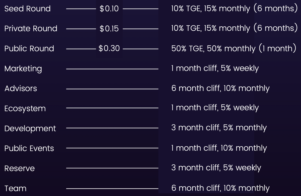Click the Advisors label

(x=21, y=88)
